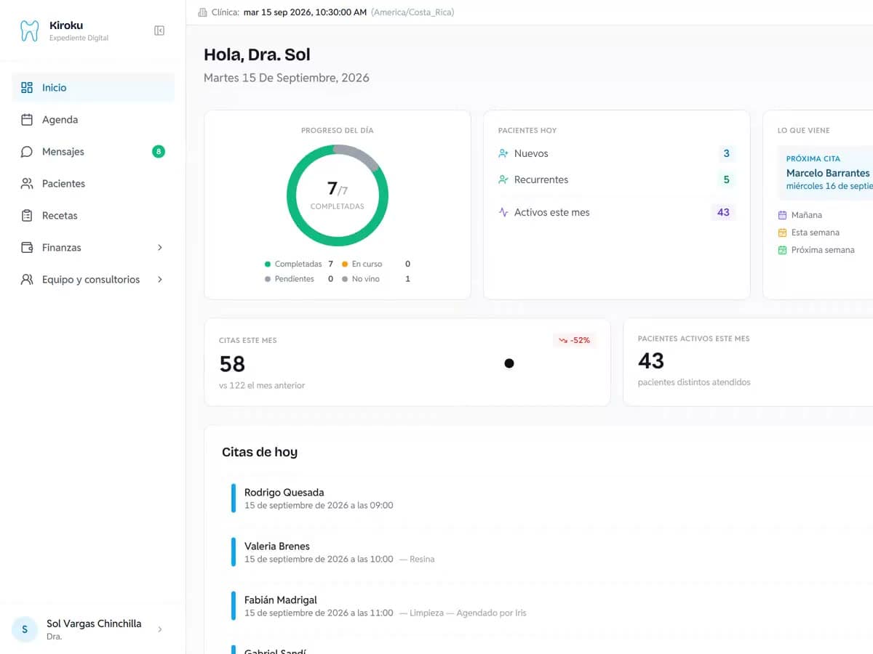Click the Activos este mes count 43
Viewport: 873px width, 654px height.
click(x=723, y=212)
